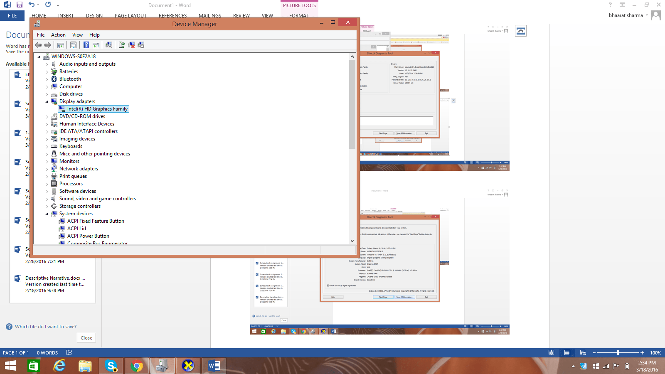Open the Layout Options icon beside the picture
The height and width of the screenshot is (374, 665).
(521, 31)
